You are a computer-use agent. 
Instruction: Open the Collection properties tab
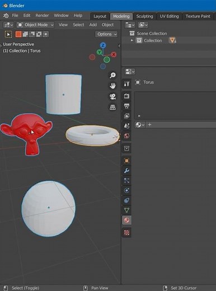126,148
